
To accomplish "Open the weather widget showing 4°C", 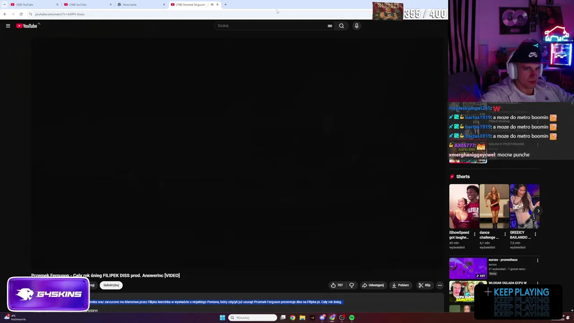I will pos(14,318).
